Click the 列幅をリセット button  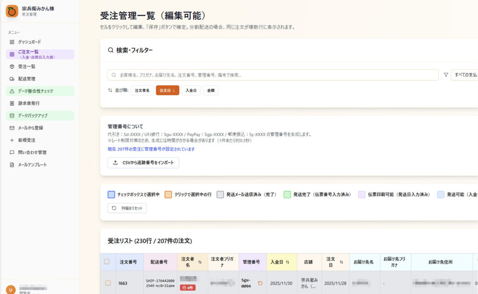tap(128, 208)
